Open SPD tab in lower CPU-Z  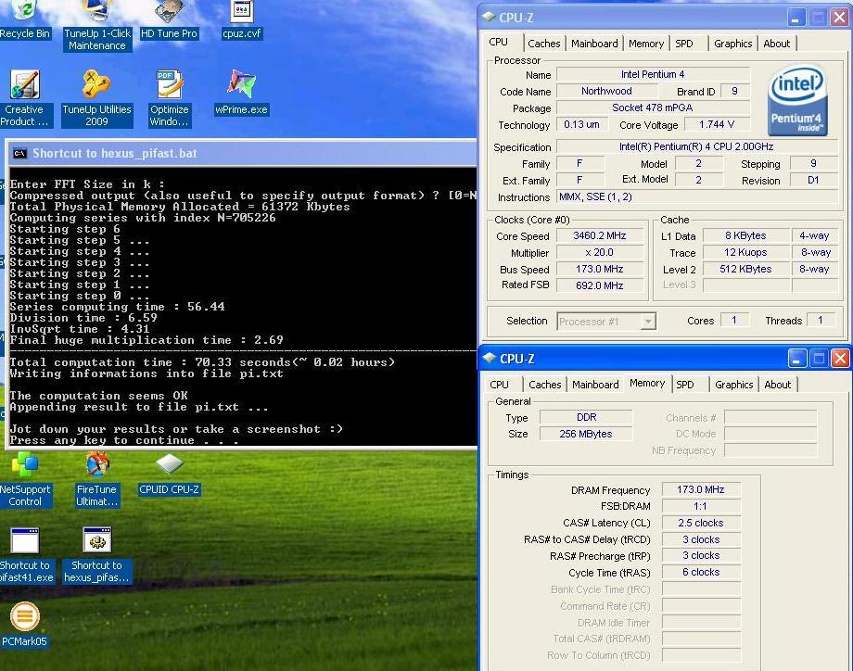[x=685, y=385]
